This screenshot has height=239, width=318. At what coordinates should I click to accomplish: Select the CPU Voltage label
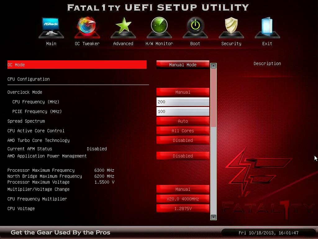pos(21,209)
